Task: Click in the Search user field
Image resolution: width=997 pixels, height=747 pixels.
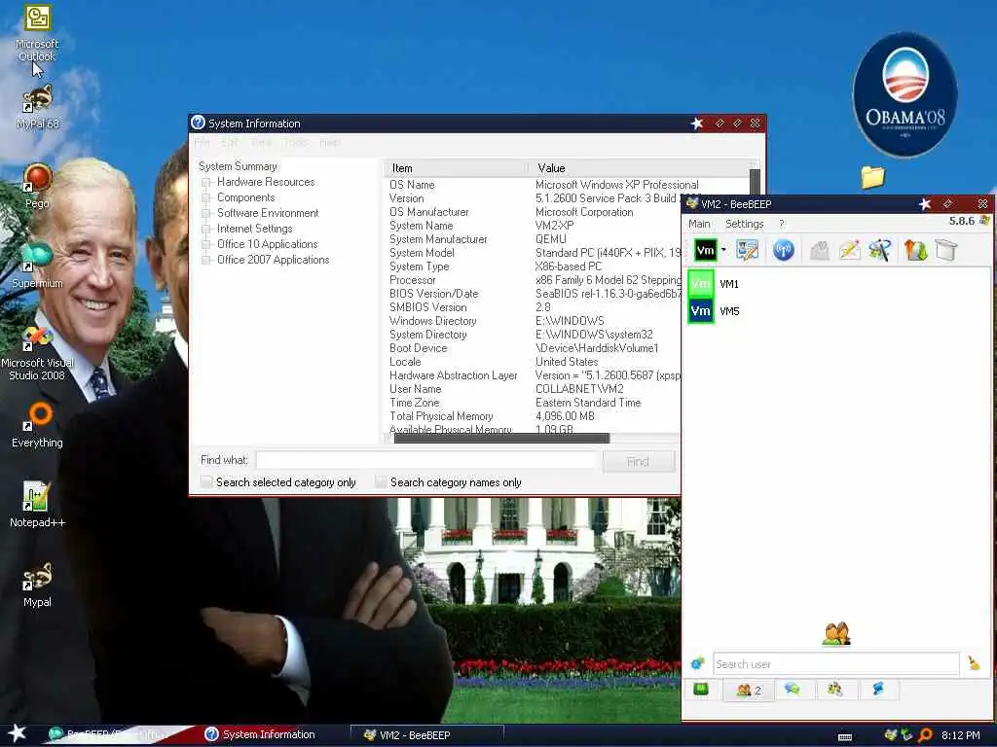Action: point(836,663)
